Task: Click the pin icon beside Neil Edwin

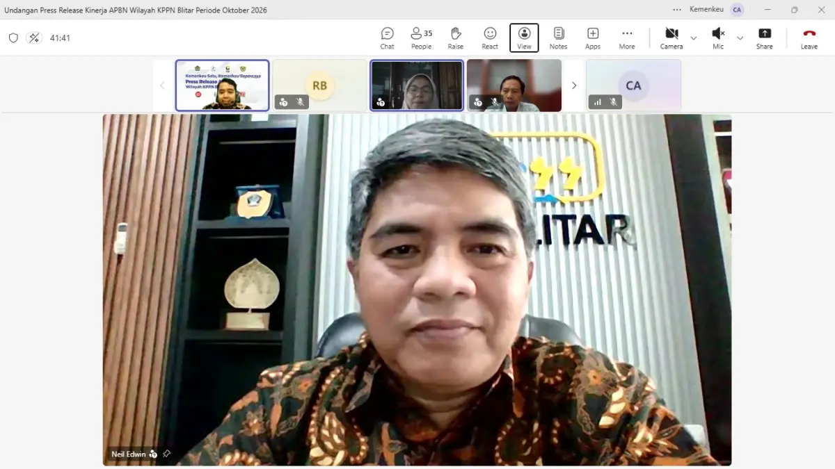Action: [166, 454]
